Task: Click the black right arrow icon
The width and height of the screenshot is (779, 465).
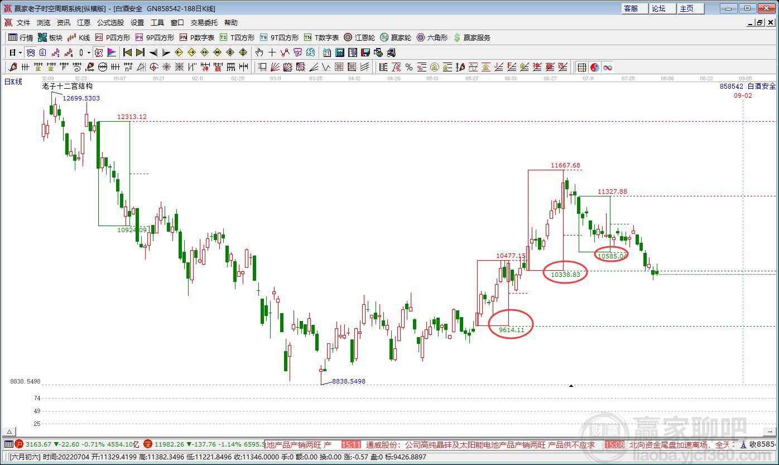Action: click(166, 52)
